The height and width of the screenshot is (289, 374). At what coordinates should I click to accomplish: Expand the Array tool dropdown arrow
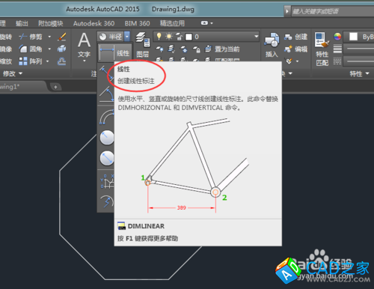tap(48, 61)
